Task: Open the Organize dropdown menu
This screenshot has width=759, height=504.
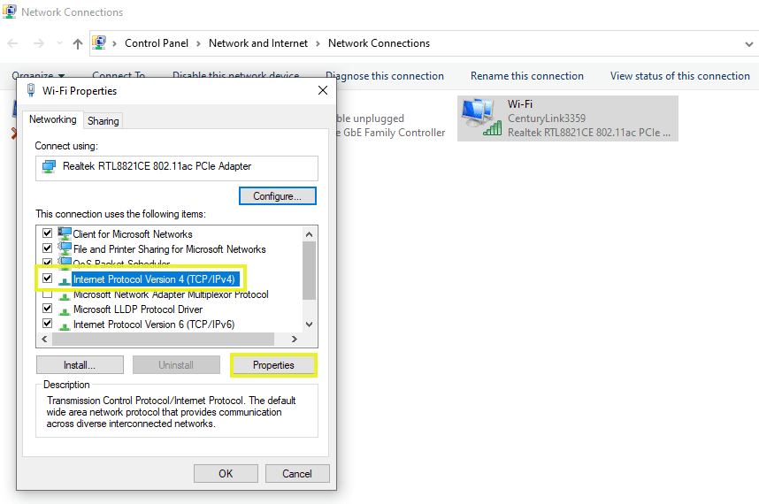Action: click(38, 75)
